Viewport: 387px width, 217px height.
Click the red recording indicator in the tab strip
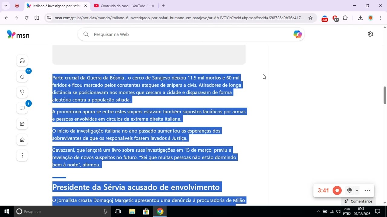[17, 6]
